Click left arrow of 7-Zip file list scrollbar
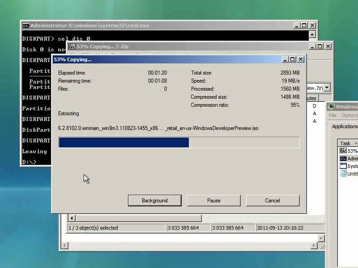The height and width of the screenshot is (268, 358). click(72, 218)
